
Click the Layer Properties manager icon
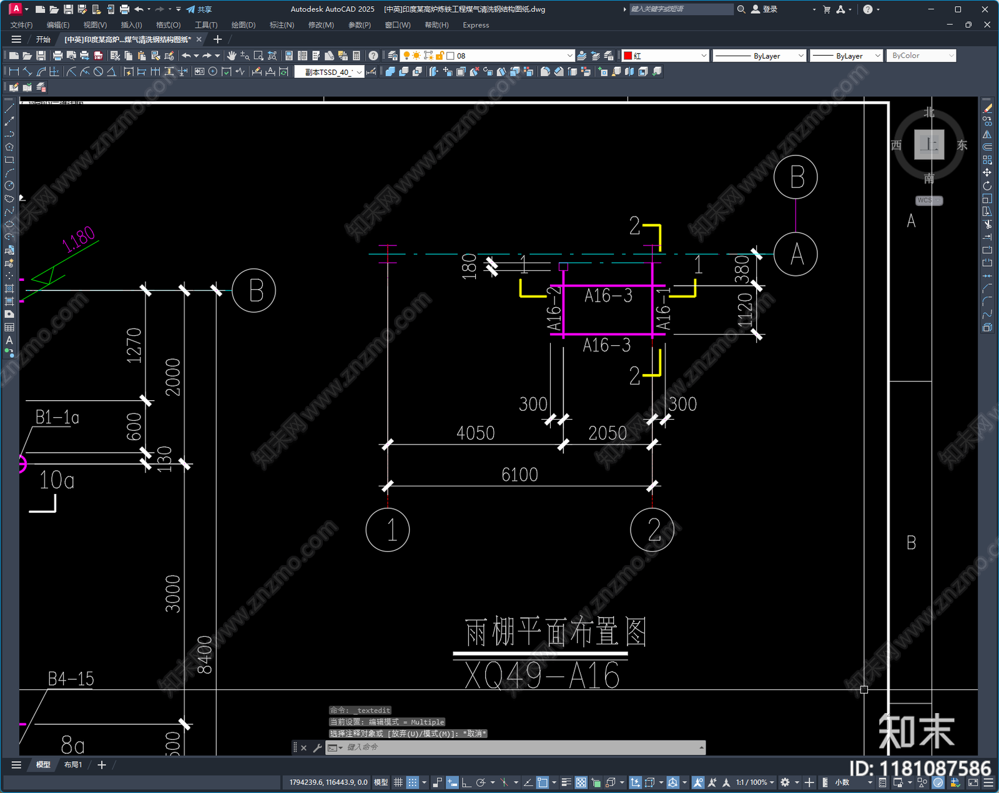392,56
